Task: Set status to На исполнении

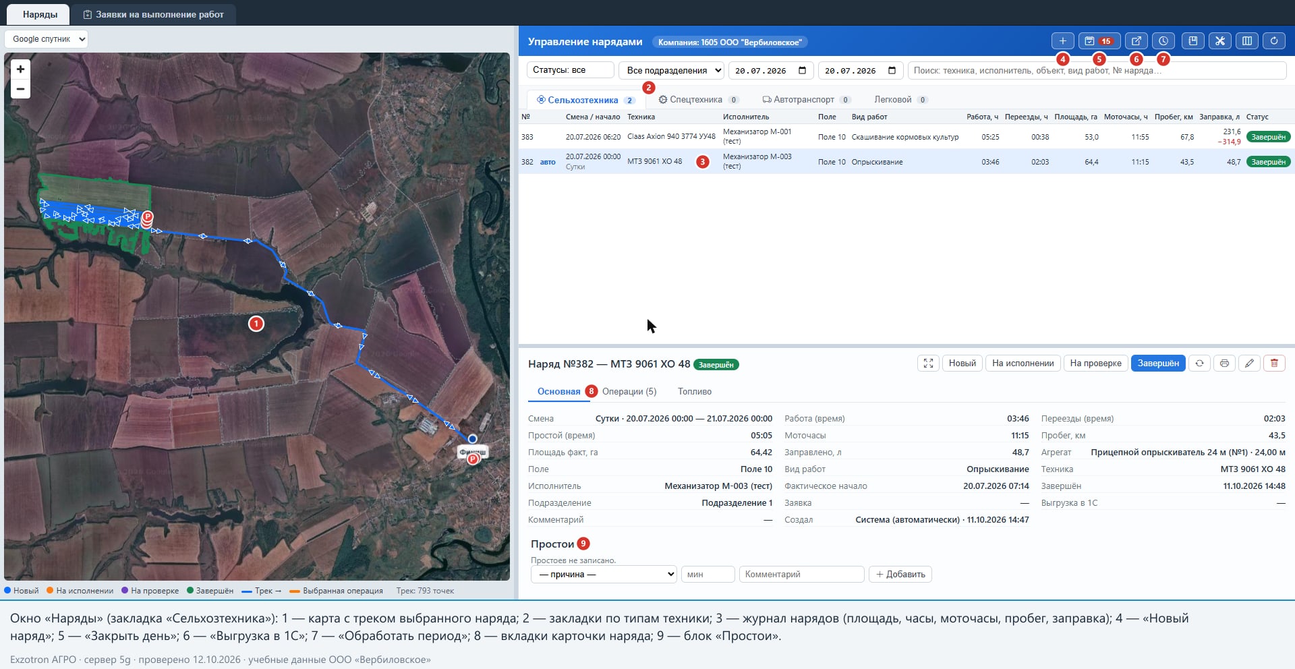Action: point(1023,363)
